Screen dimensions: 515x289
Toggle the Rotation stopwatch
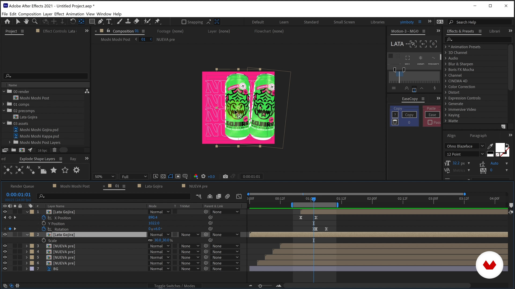click(44, 229)
